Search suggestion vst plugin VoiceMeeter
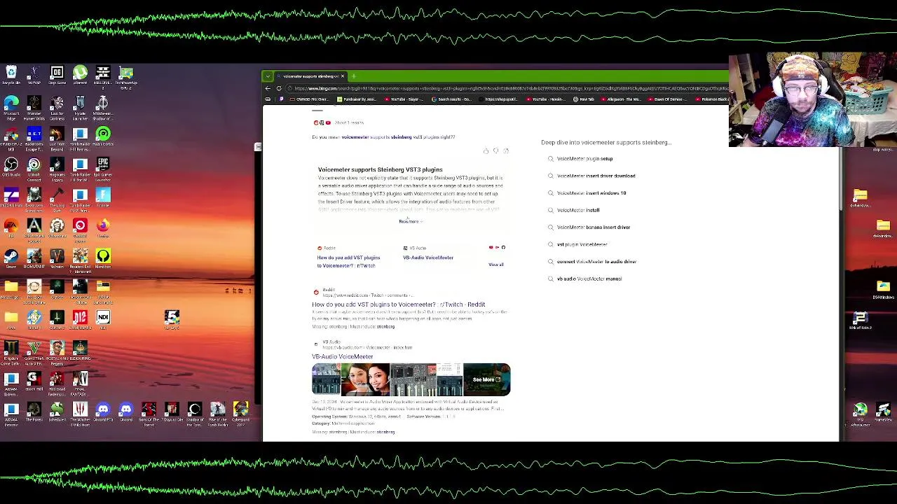 click(582, 244)
